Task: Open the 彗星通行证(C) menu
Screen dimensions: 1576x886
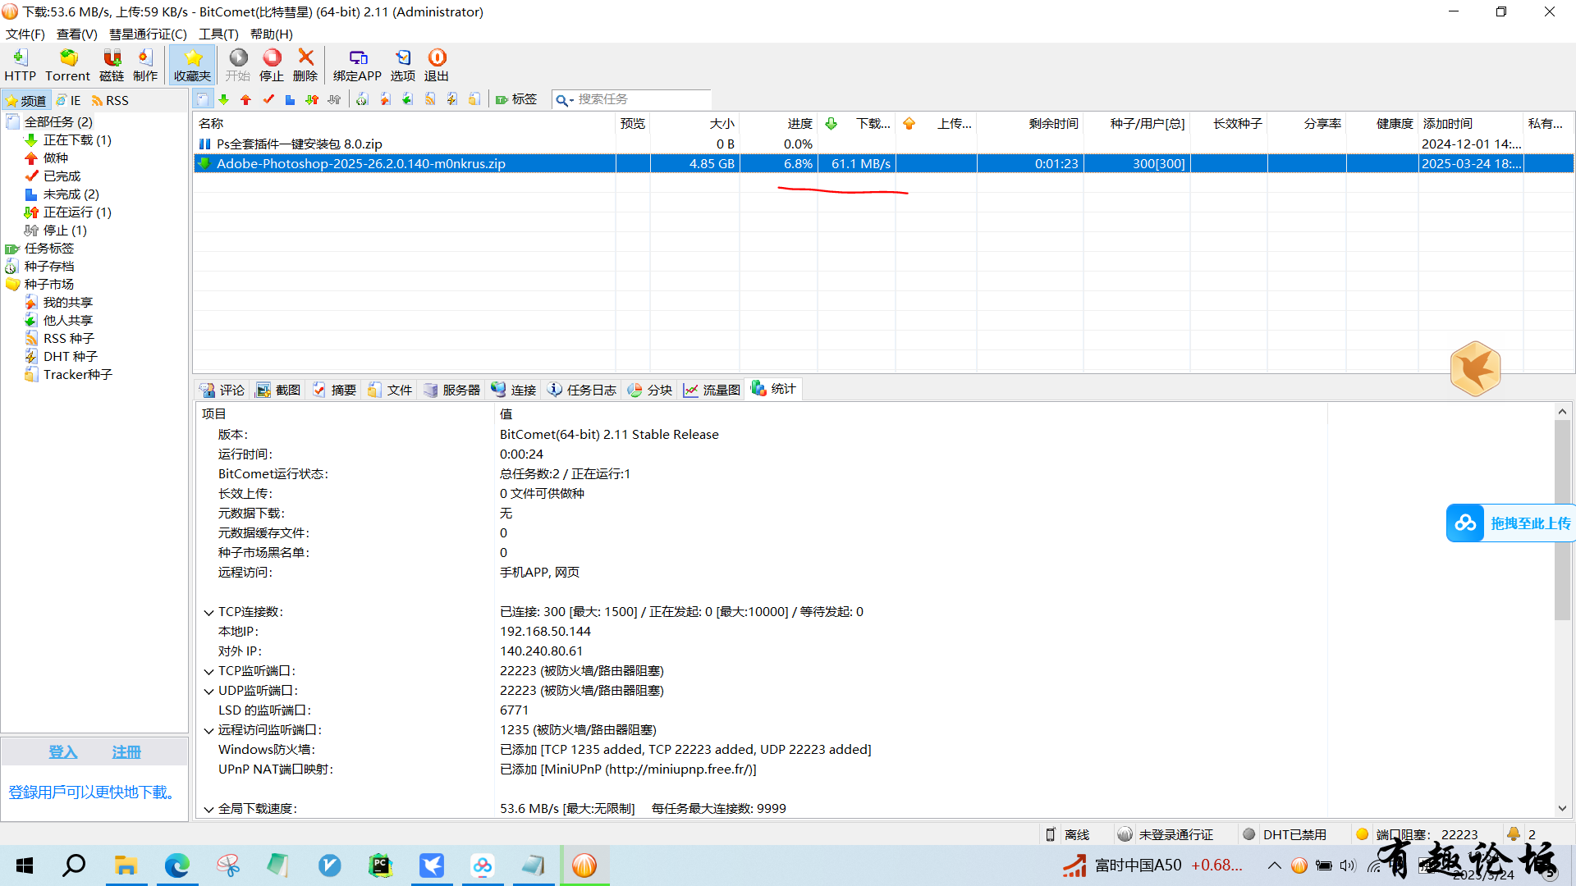Action: coord(148,34)
